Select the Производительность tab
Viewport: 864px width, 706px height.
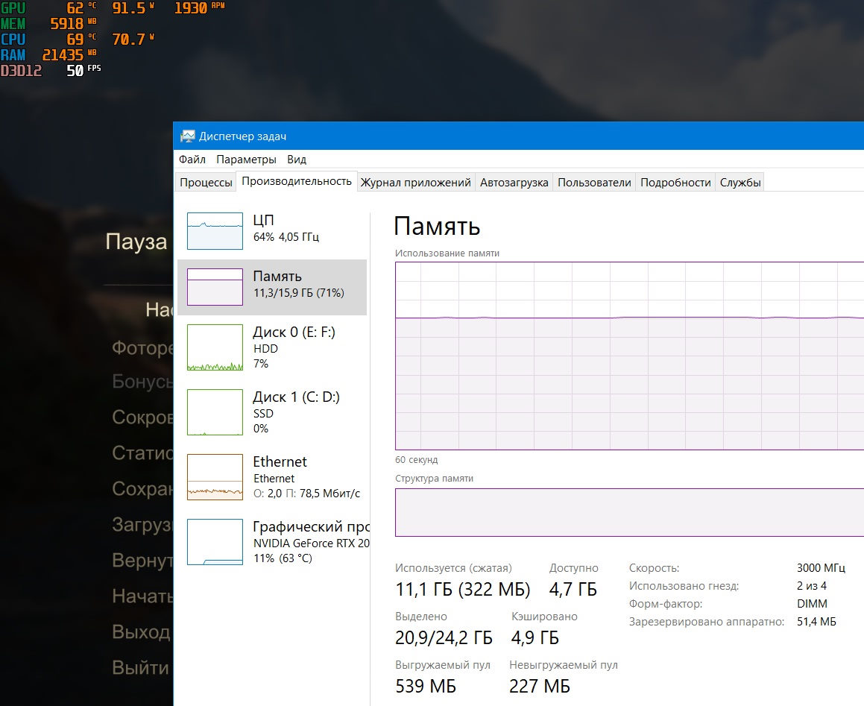coord(297,181)
